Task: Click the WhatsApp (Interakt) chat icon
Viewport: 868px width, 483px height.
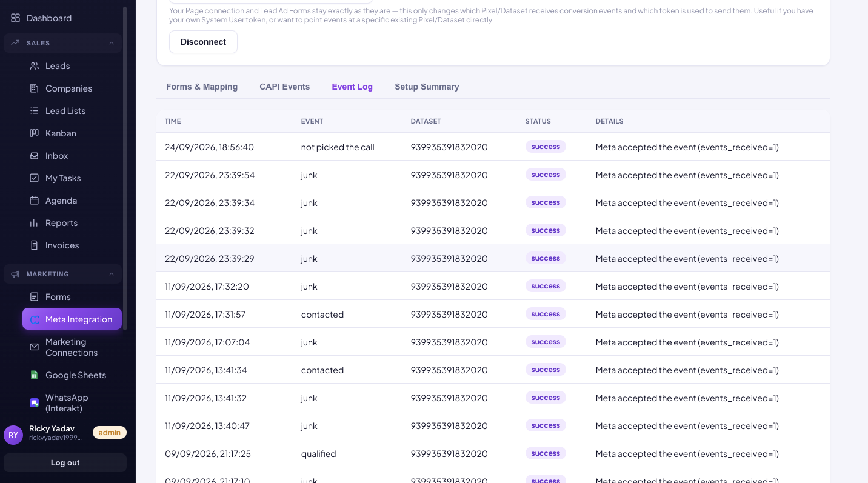Action: click(35, 402)
